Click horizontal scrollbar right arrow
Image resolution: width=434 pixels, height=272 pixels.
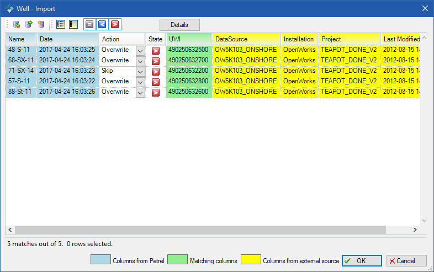[415, 230]
